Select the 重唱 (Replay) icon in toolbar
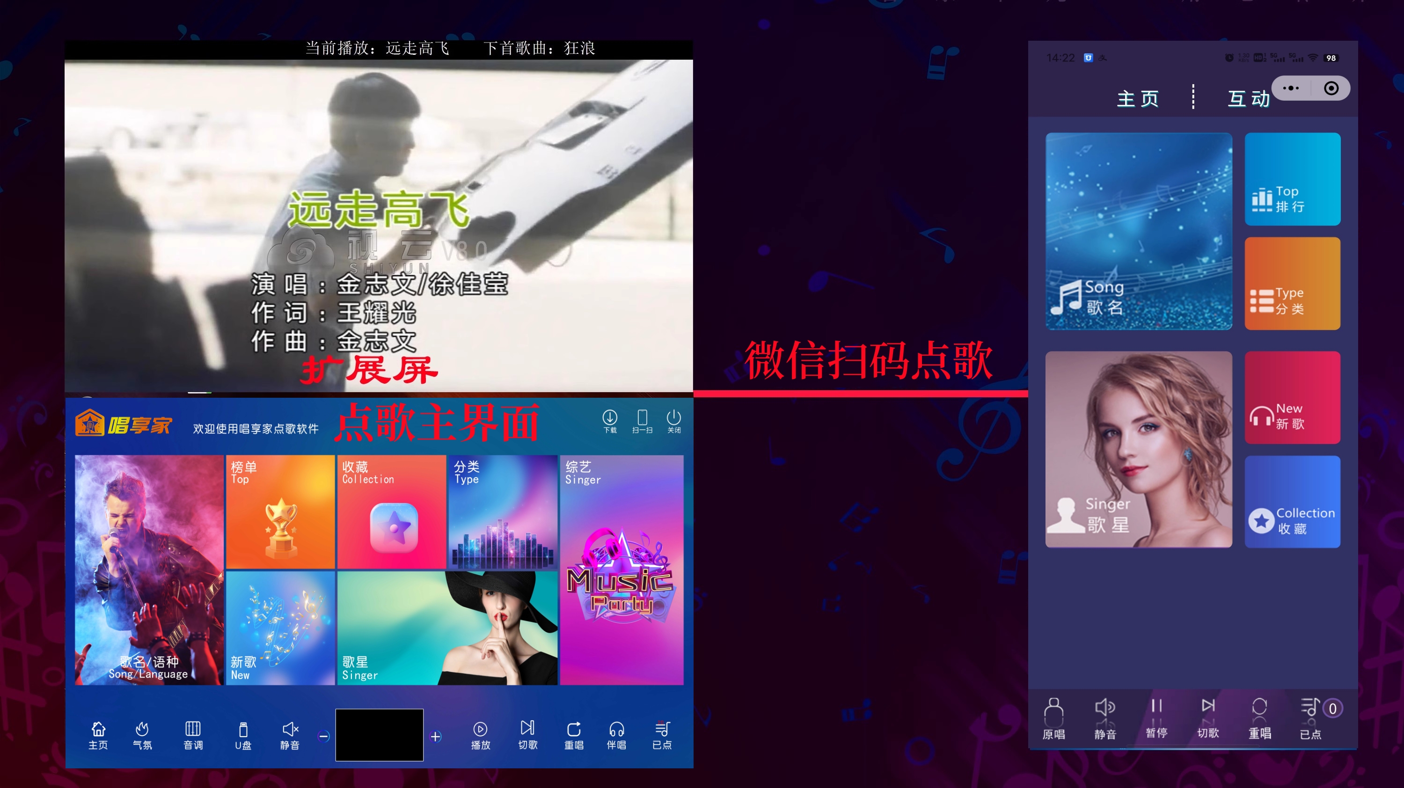The image size is (1404, 788). pyautogui.click(x=571, y=730)
